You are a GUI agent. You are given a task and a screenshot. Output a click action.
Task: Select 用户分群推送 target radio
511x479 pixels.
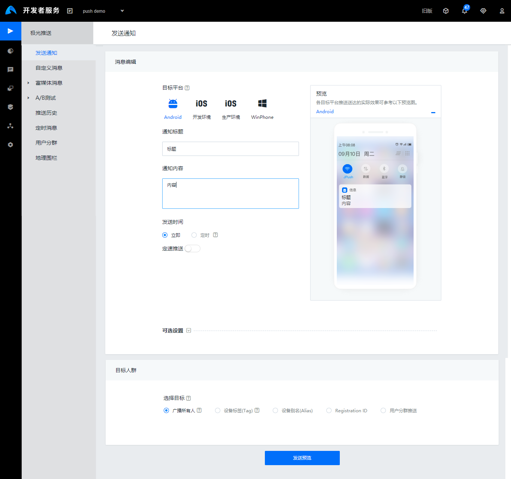click(383, 410)
